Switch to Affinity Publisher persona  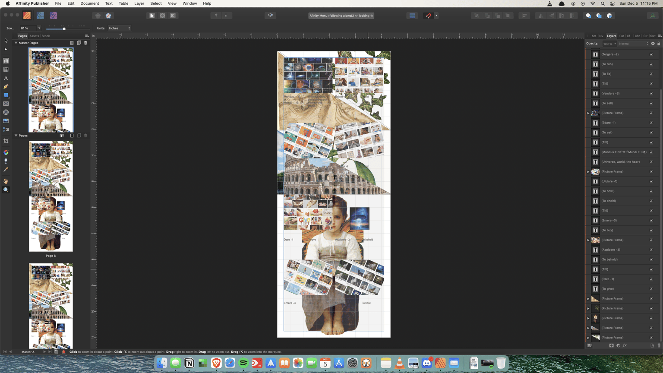tap(27, 16)
